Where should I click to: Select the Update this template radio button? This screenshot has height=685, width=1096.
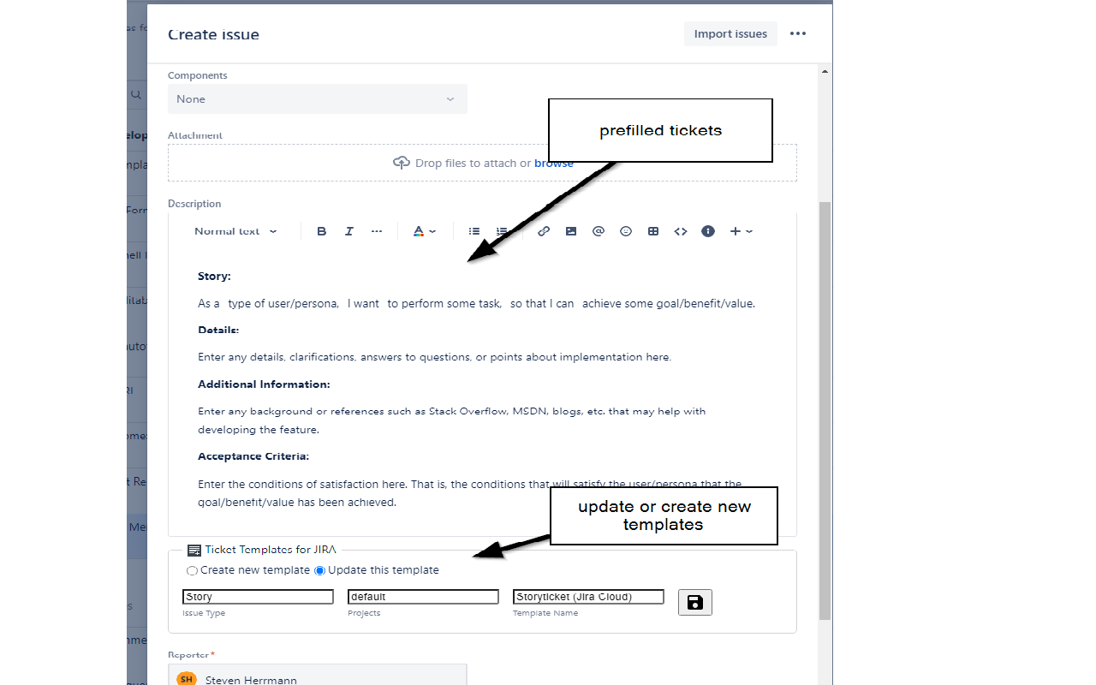click(319, 570)
